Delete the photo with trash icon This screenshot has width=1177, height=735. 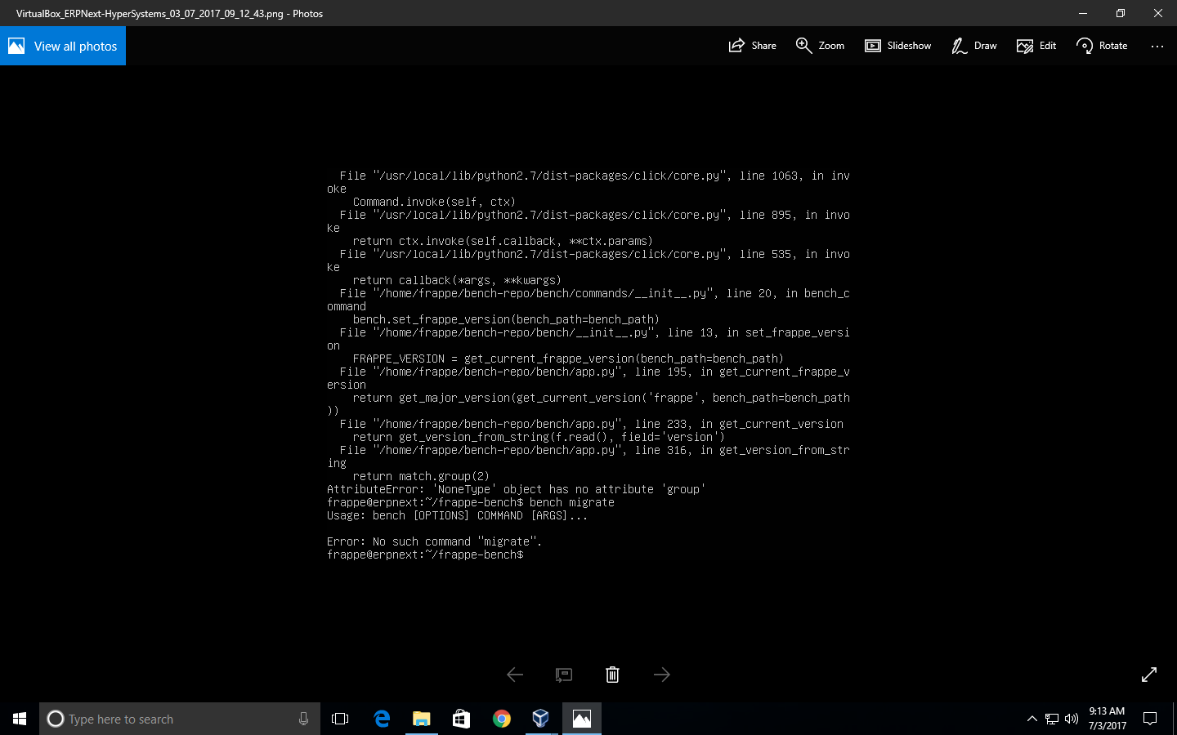[x=612, y=675]
